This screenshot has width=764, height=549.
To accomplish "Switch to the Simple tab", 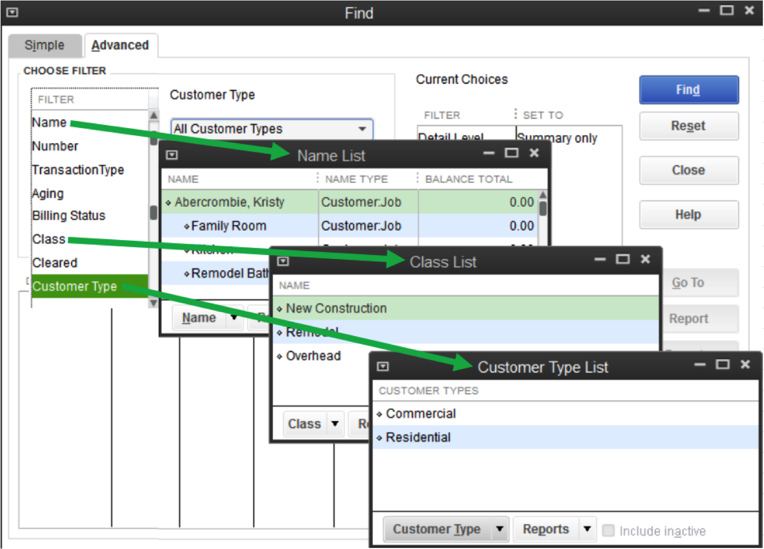I will pyautogui.click(x=44, y=45).
